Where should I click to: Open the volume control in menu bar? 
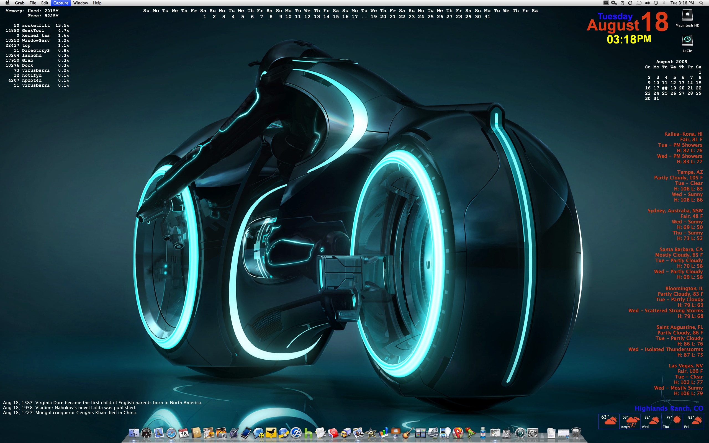click(647, 3)
